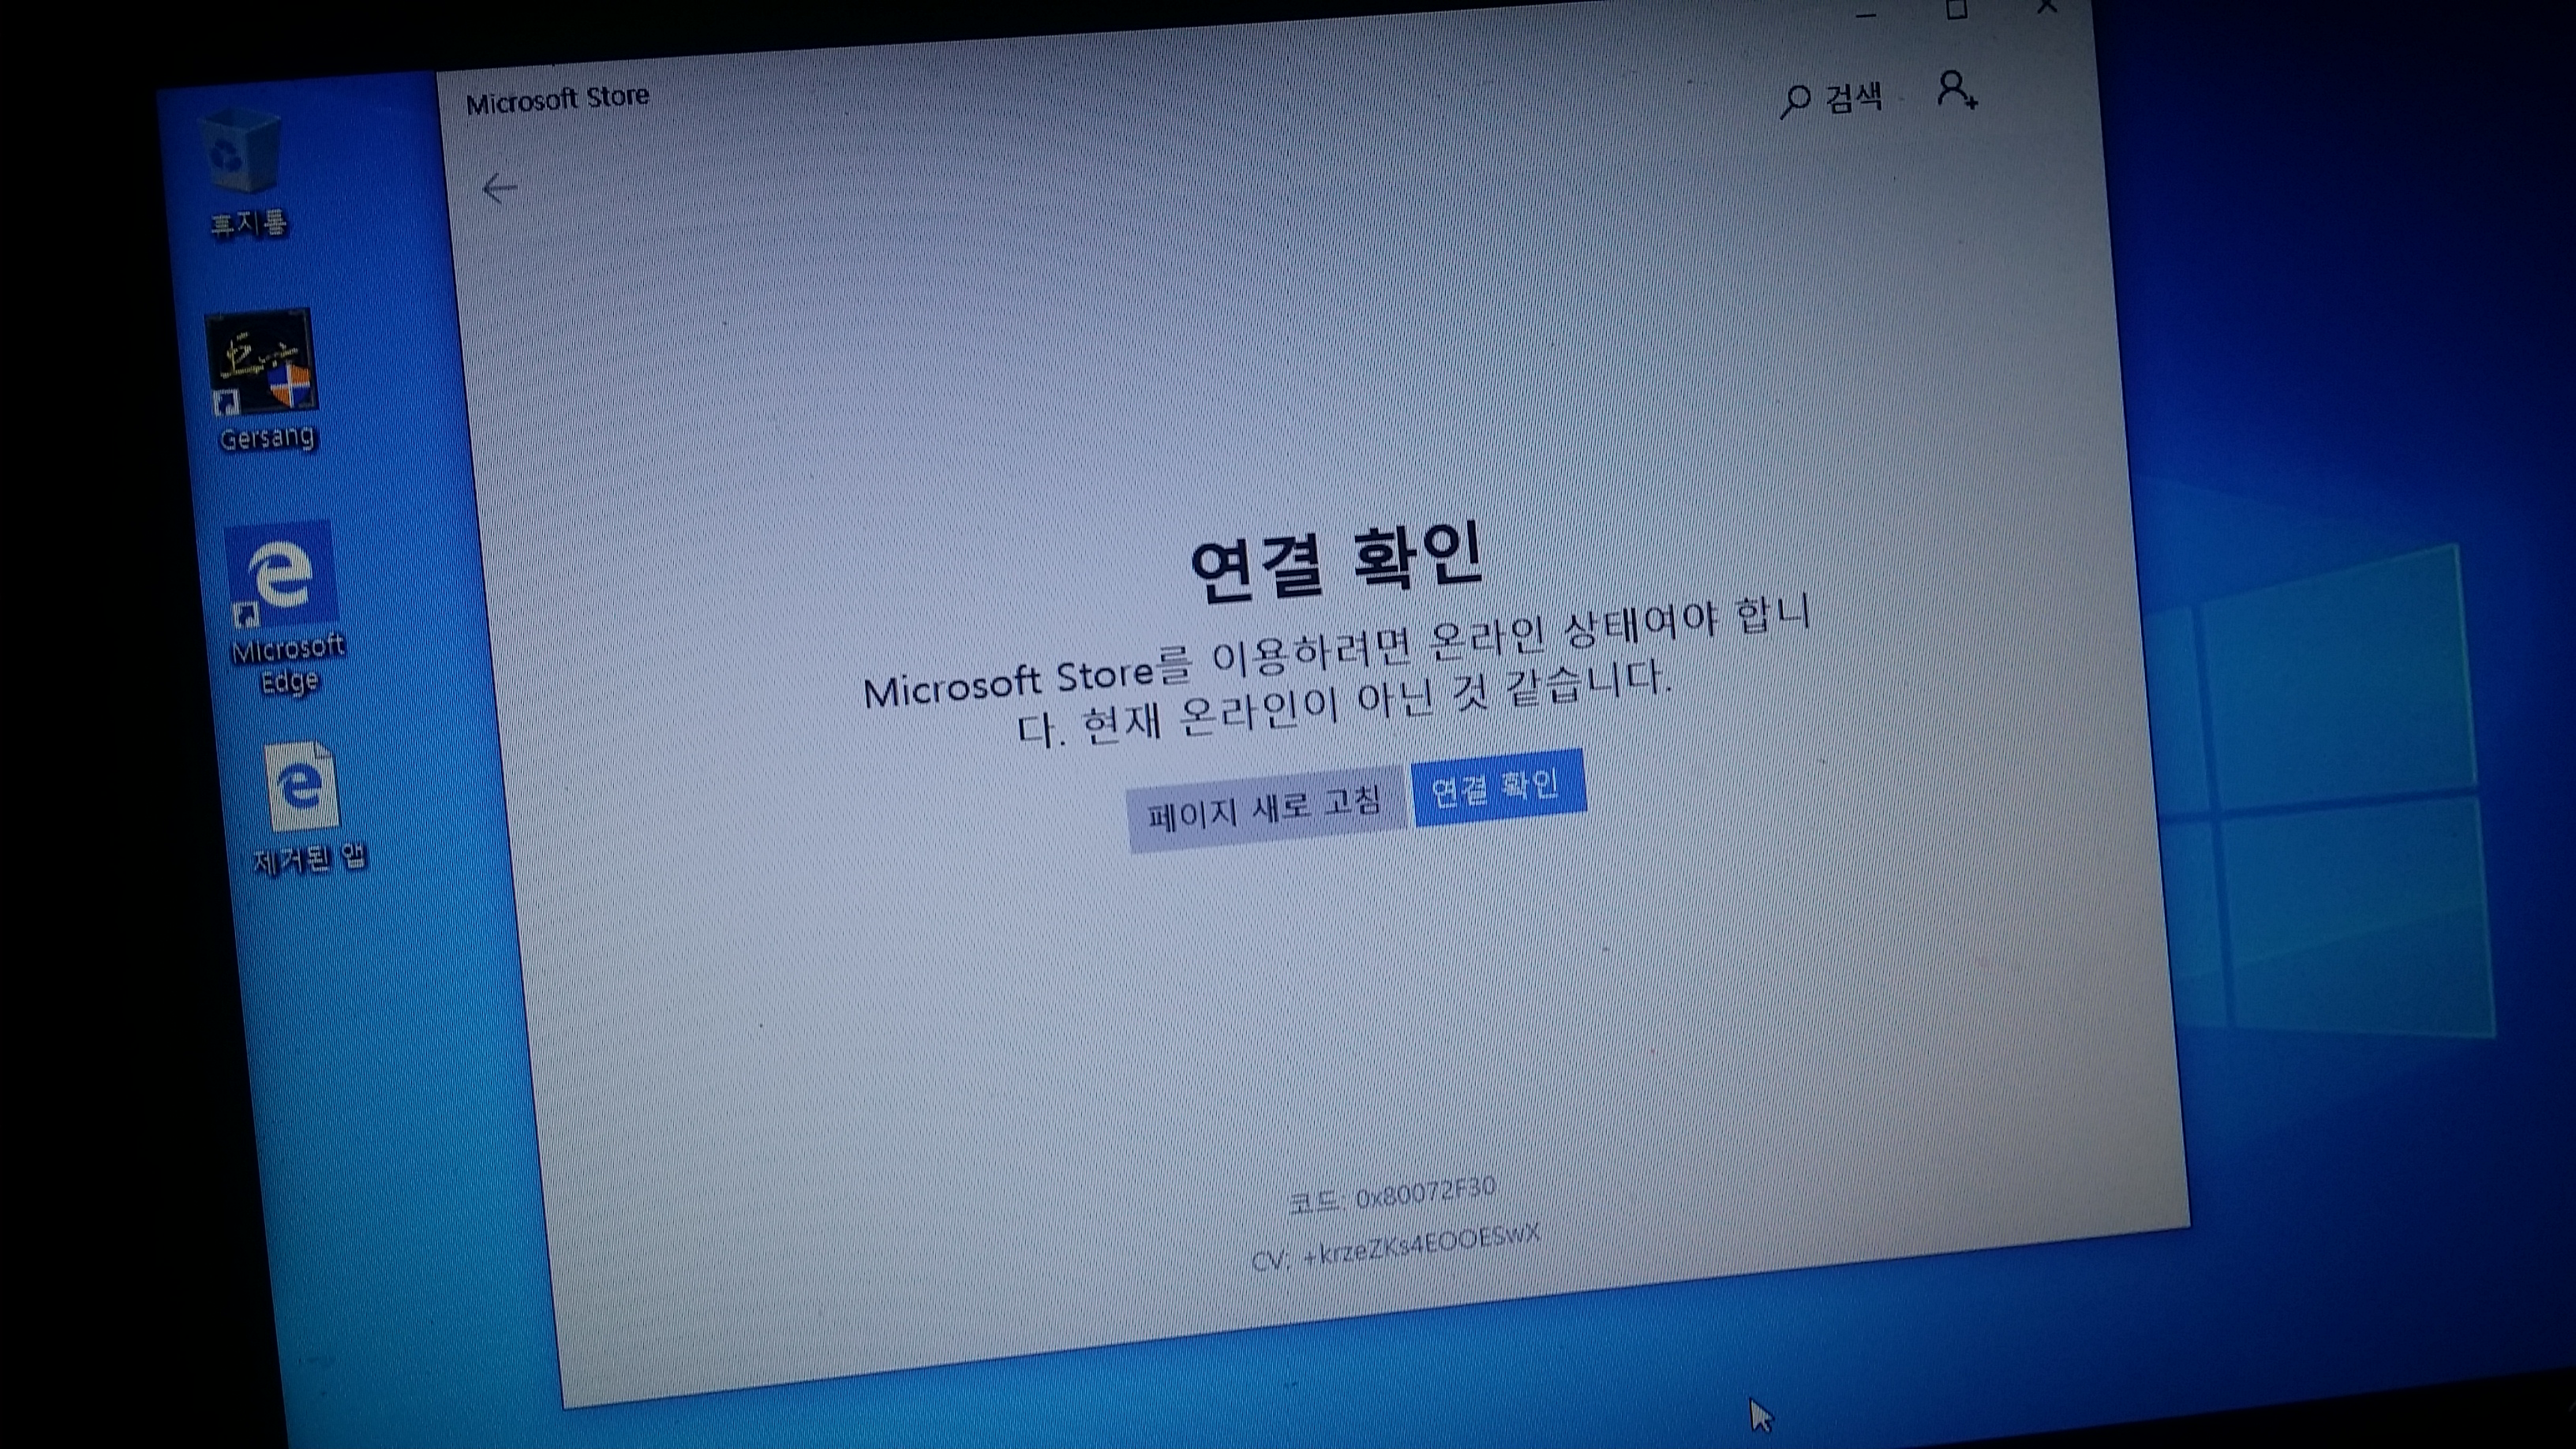
Task: Open the 검색 search in Microsoft Store
Action: pos(1832,99)
